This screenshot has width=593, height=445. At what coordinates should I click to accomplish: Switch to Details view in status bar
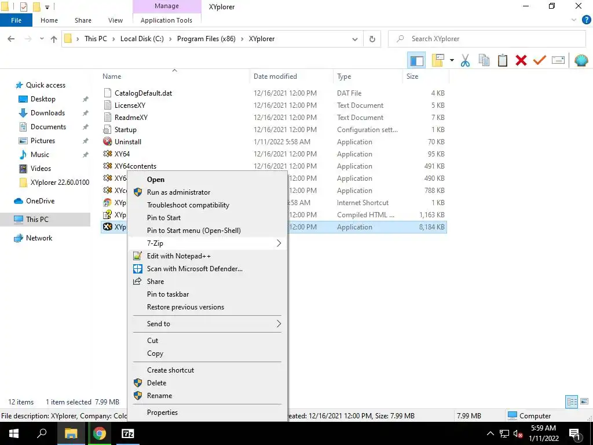point(572,402)
